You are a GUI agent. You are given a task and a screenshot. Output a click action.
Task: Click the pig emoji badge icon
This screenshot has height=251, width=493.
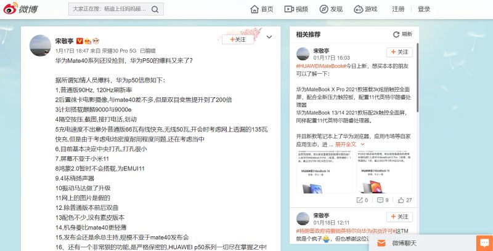pyautogui.click(x=96, y=41)
